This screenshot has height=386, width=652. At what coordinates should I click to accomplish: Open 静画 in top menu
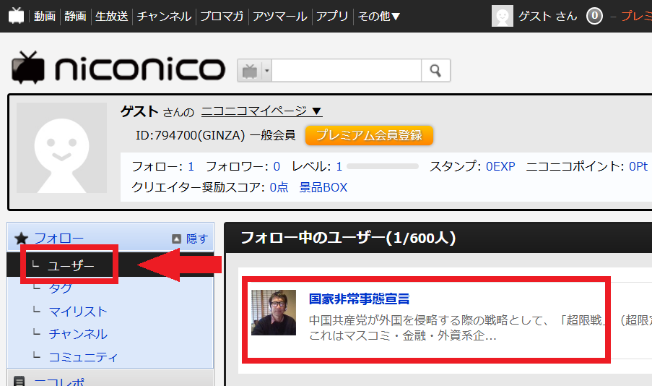(75, 16)
